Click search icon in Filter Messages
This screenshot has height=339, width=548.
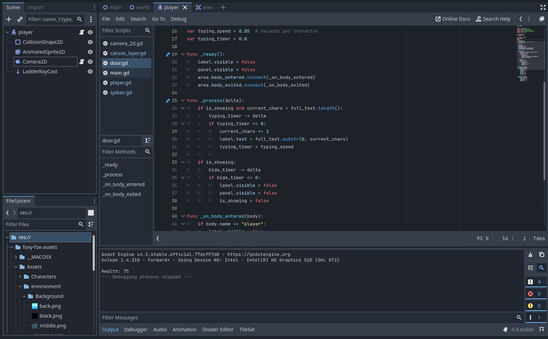(519, 318)
